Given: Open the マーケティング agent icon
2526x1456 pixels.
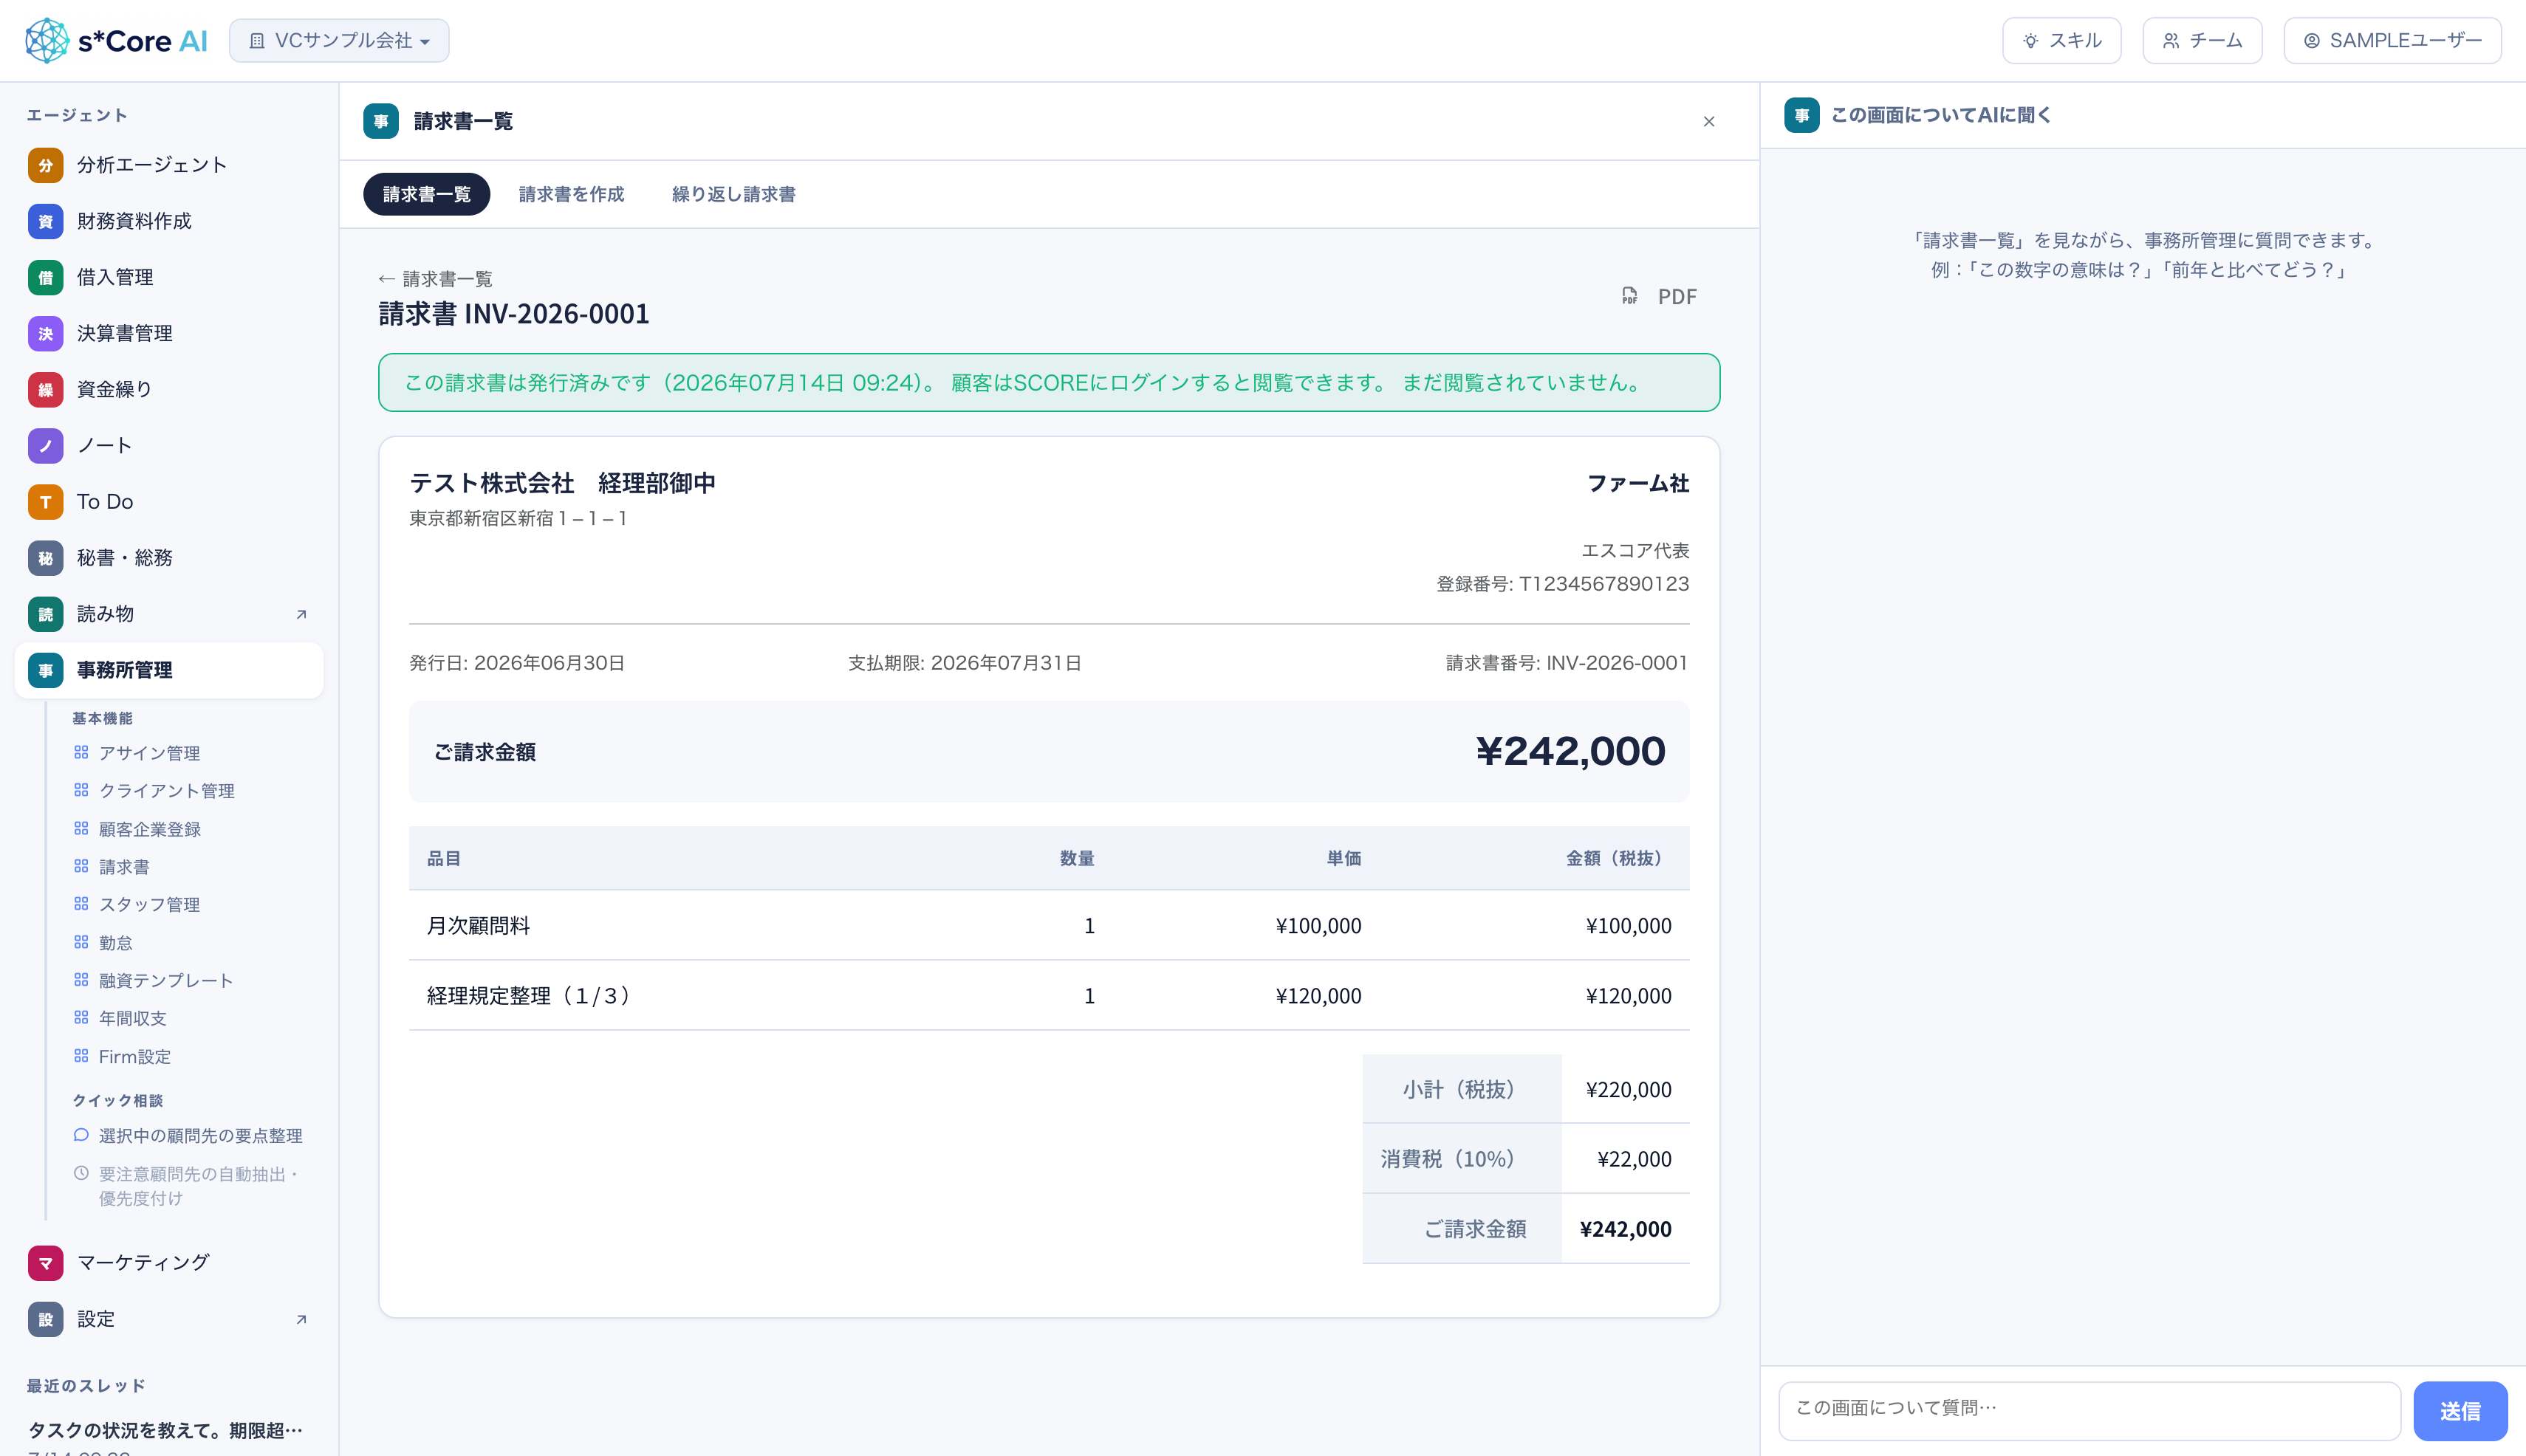Looking at the screenshot, I should tap(45, 1263).
